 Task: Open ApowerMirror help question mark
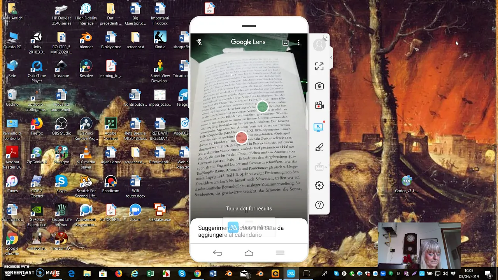pyautogui.click(x=319, y=205)
